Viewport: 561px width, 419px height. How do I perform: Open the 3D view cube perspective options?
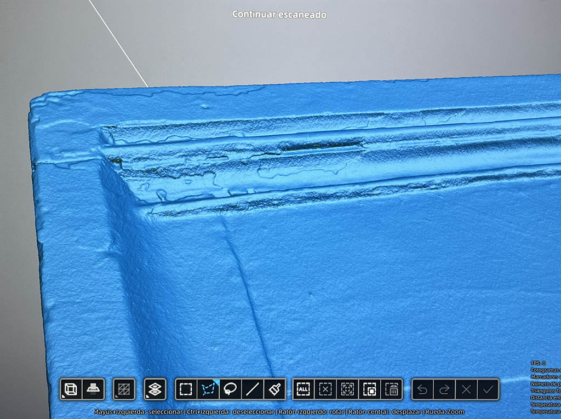(71, 389)
